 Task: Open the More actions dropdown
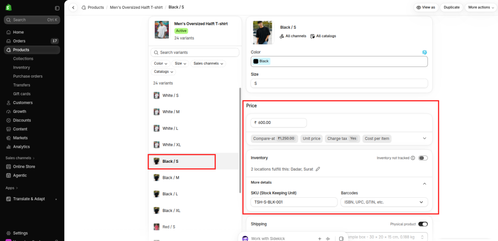coord(481,7)
